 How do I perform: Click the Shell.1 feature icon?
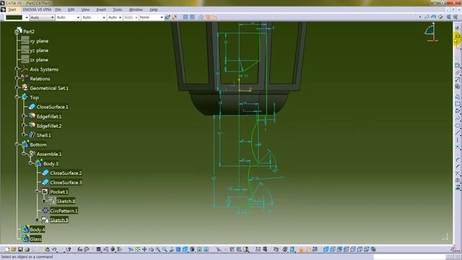coord(32,135)
